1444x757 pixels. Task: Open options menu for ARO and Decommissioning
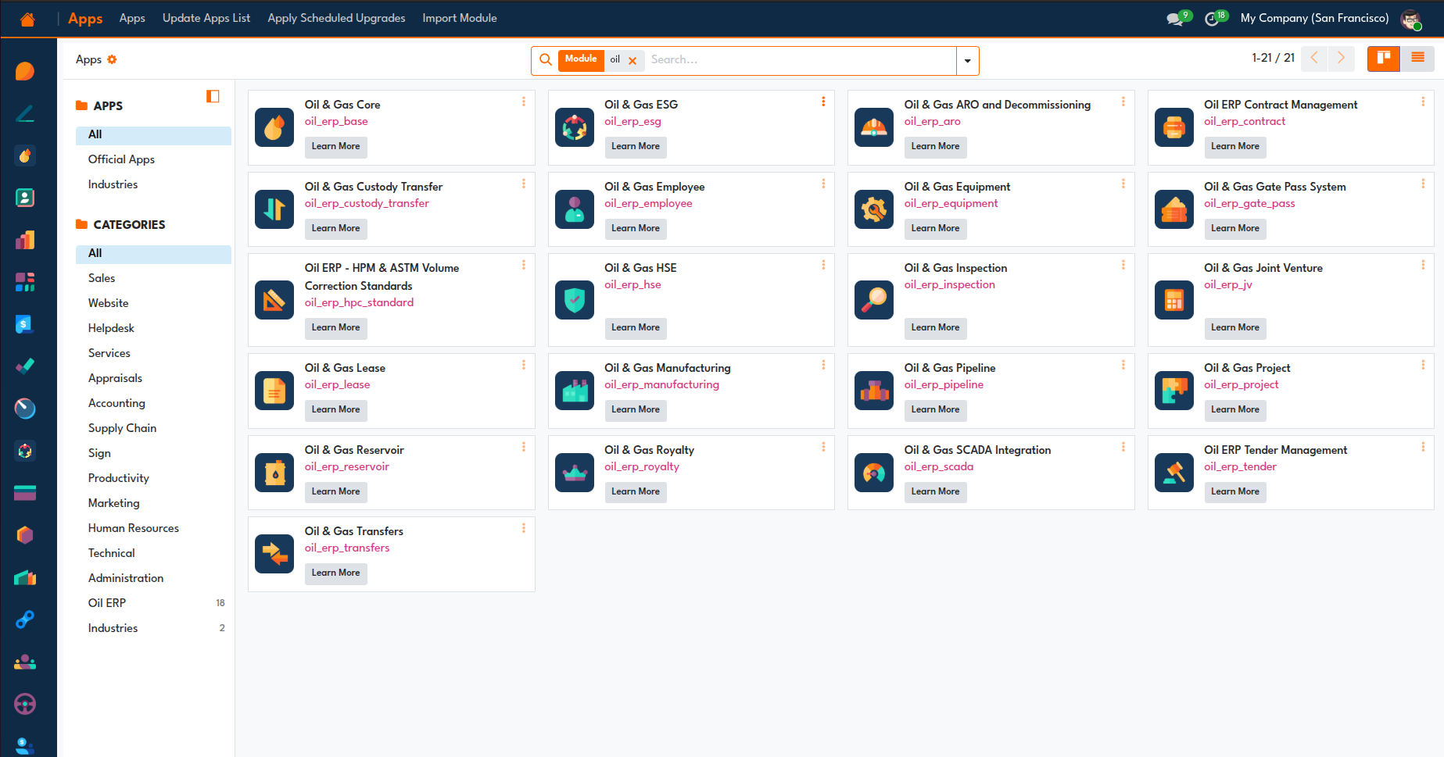pos(1123,102)
